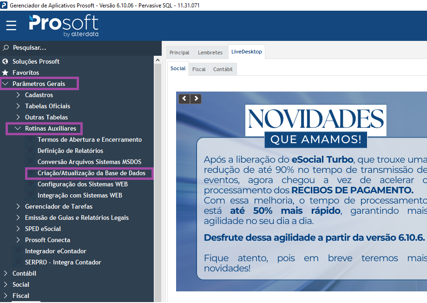The width and height of the screenshot is (427, 303).
Task: Select the Fiscal module label in sidebar
Action: pyautogui.click(x=21, y=296)
